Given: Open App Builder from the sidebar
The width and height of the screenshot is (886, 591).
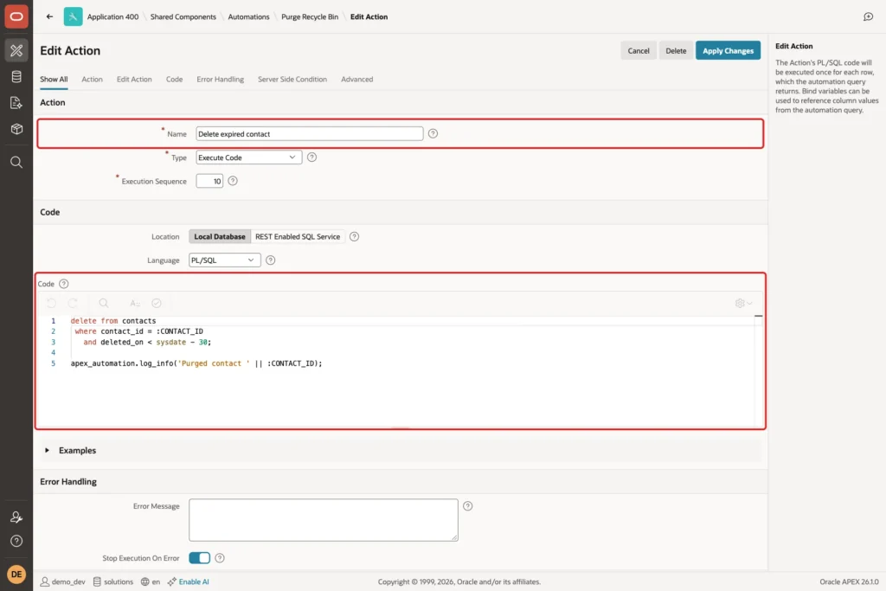Looking at the screenshot, I should point(16,50).
